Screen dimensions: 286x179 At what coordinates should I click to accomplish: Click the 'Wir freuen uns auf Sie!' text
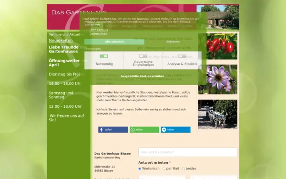coord(66,118)
